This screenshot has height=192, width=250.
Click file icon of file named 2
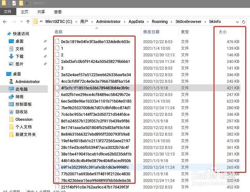point(57,55)
